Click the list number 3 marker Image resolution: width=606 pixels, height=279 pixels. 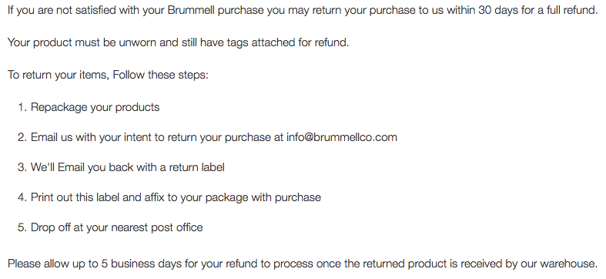[22, 167]
